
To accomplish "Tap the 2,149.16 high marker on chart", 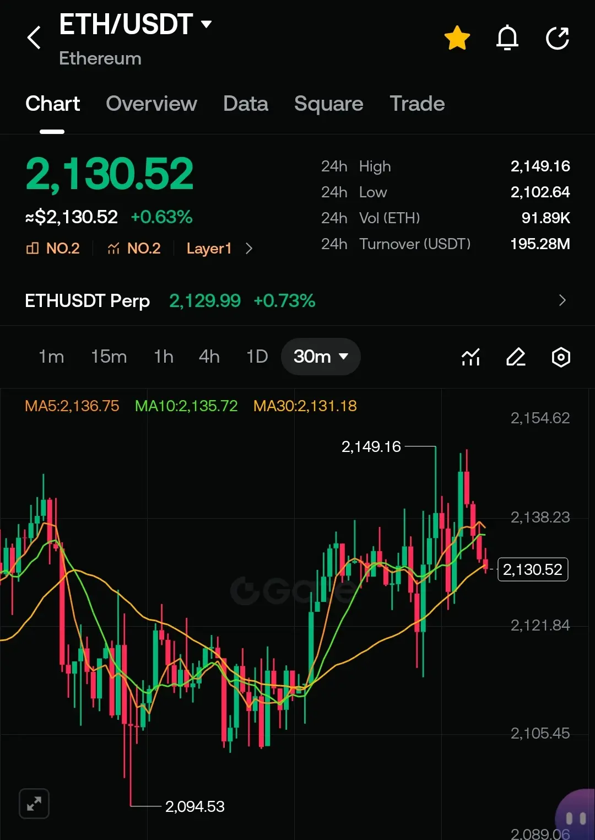I will click(371, 446).
